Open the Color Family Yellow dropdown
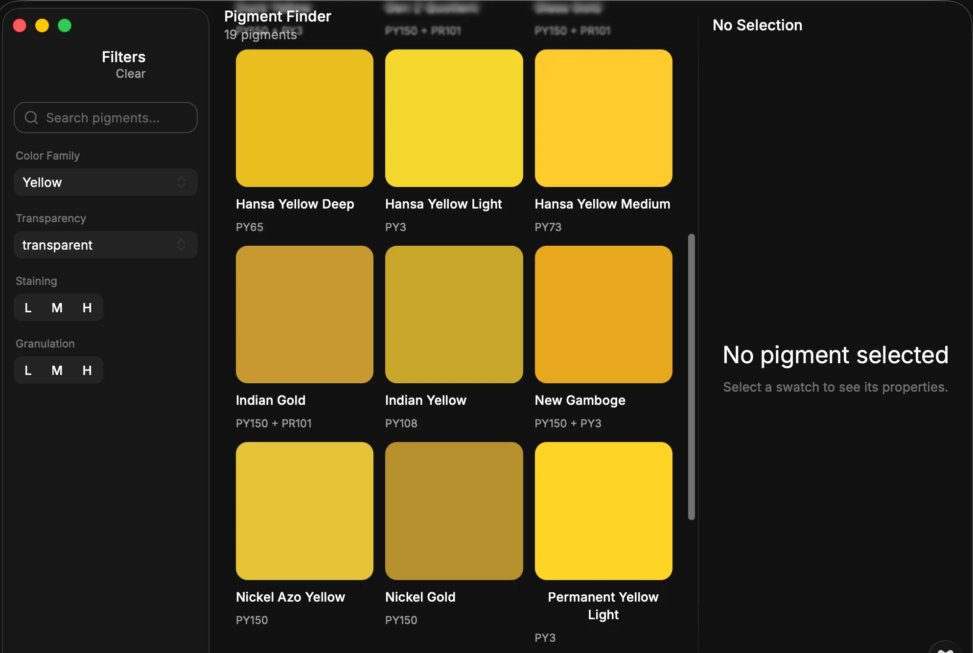 106,182
